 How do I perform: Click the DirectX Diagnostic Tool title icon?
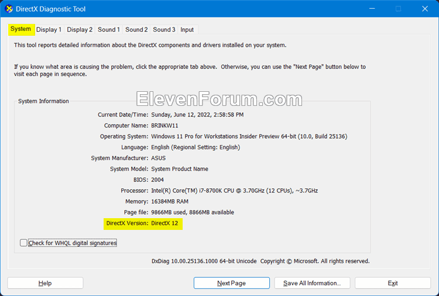point(9,9)
